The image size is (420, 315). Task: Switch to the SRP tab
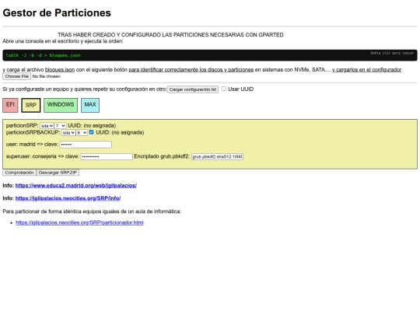tap(31, 105)
